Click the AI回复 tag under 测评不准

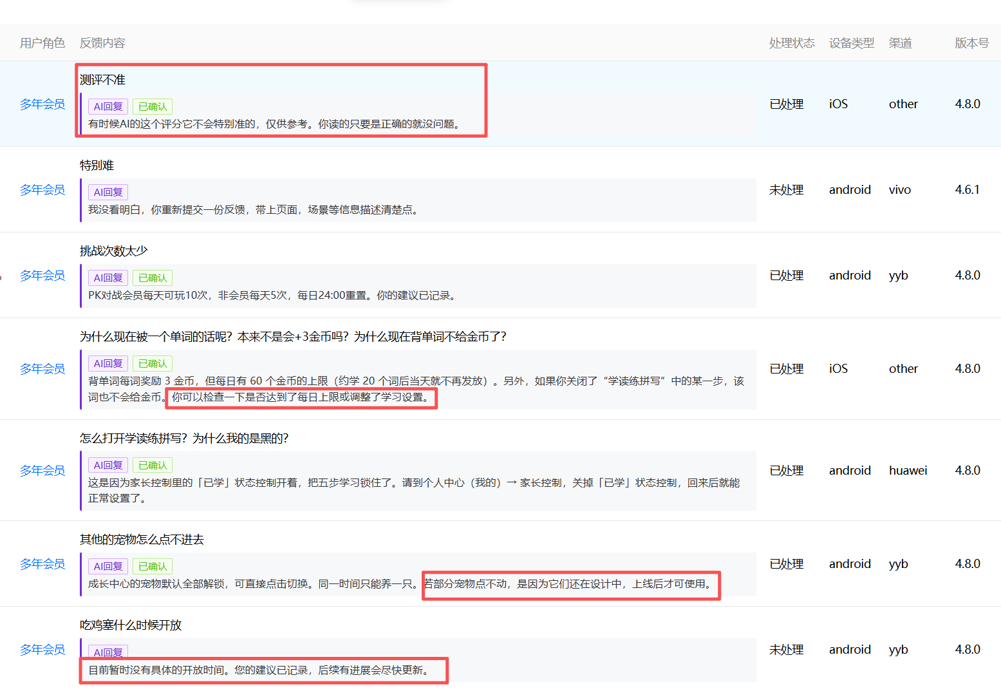(108, 106)
